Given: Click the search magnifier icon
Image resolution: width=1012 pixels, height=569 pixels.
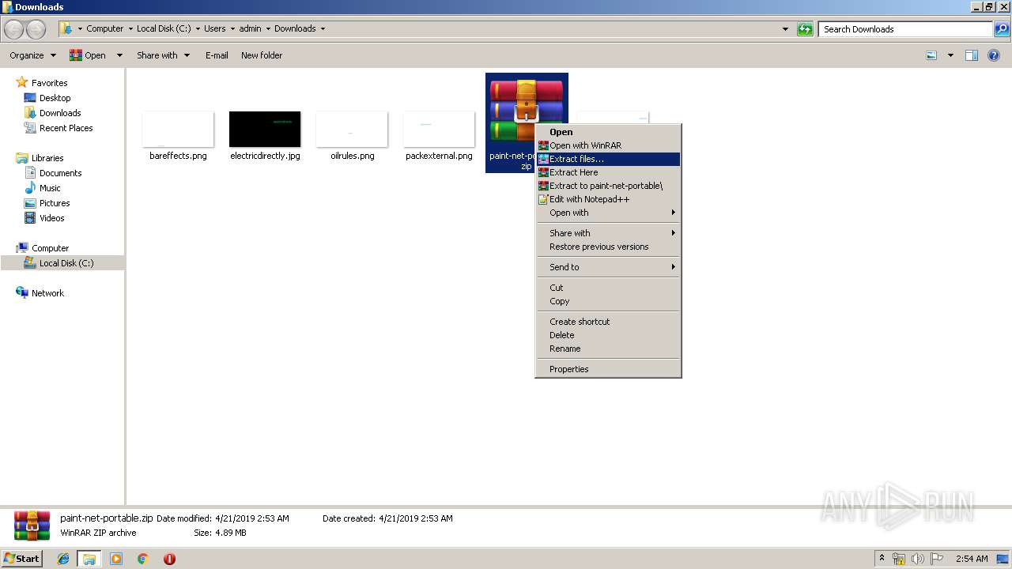Looking at the screenshot, I should 1002,29.
